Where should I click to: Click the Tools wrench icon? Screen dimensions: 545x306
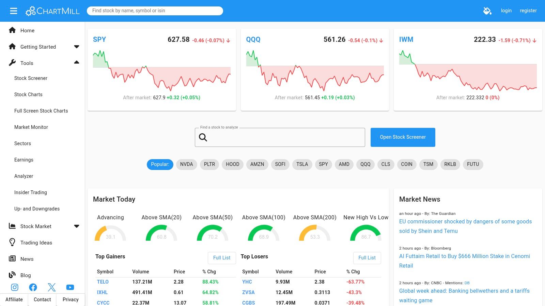pos(12,63)
